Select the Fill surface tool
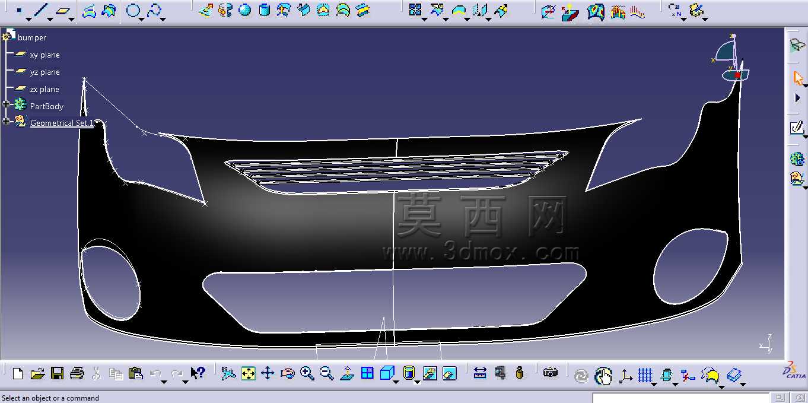The width and height of the screenshot is (808, 403). [x=323, y=10]
